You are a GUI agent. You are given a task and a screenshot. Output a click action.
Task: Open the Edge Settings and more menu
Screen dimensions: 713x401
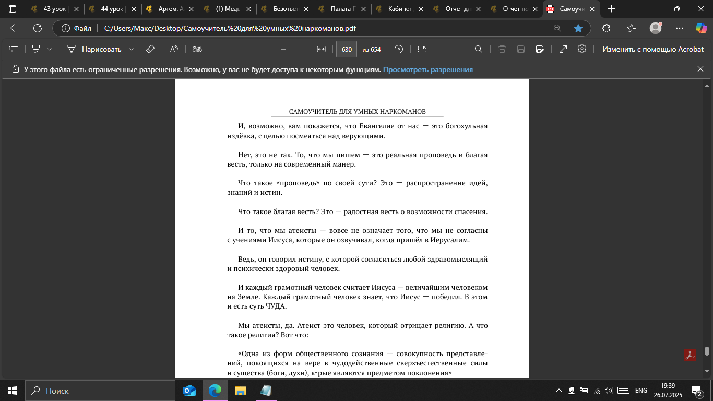(679, 28)
